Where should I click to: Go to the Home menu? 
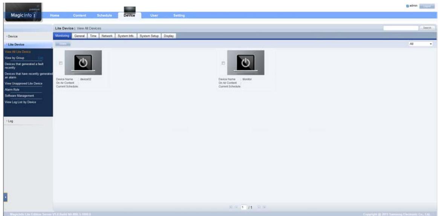(x=55, y=16)
